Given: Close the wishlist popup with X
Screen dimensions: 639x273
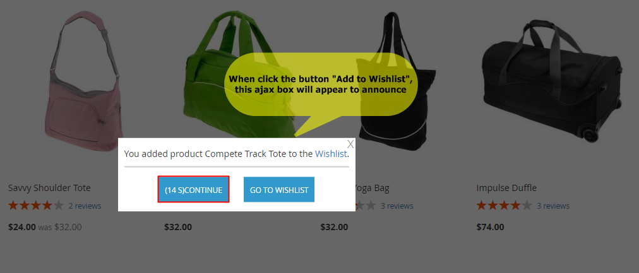Looking at the screenshot, I should click(350, 144).
